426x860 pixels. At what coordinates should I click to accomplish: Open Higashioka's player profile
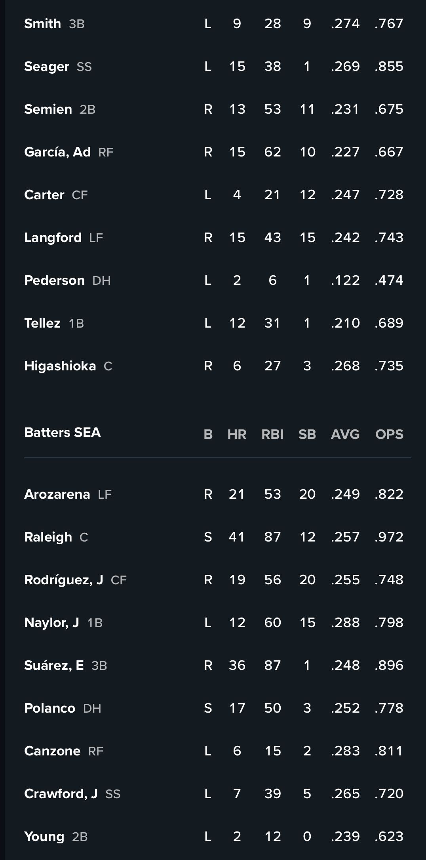point(60,366)
